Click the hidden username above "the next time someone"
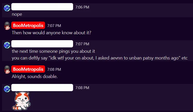Viewport: 193px width, 112px height. click(x=42, y=44)
